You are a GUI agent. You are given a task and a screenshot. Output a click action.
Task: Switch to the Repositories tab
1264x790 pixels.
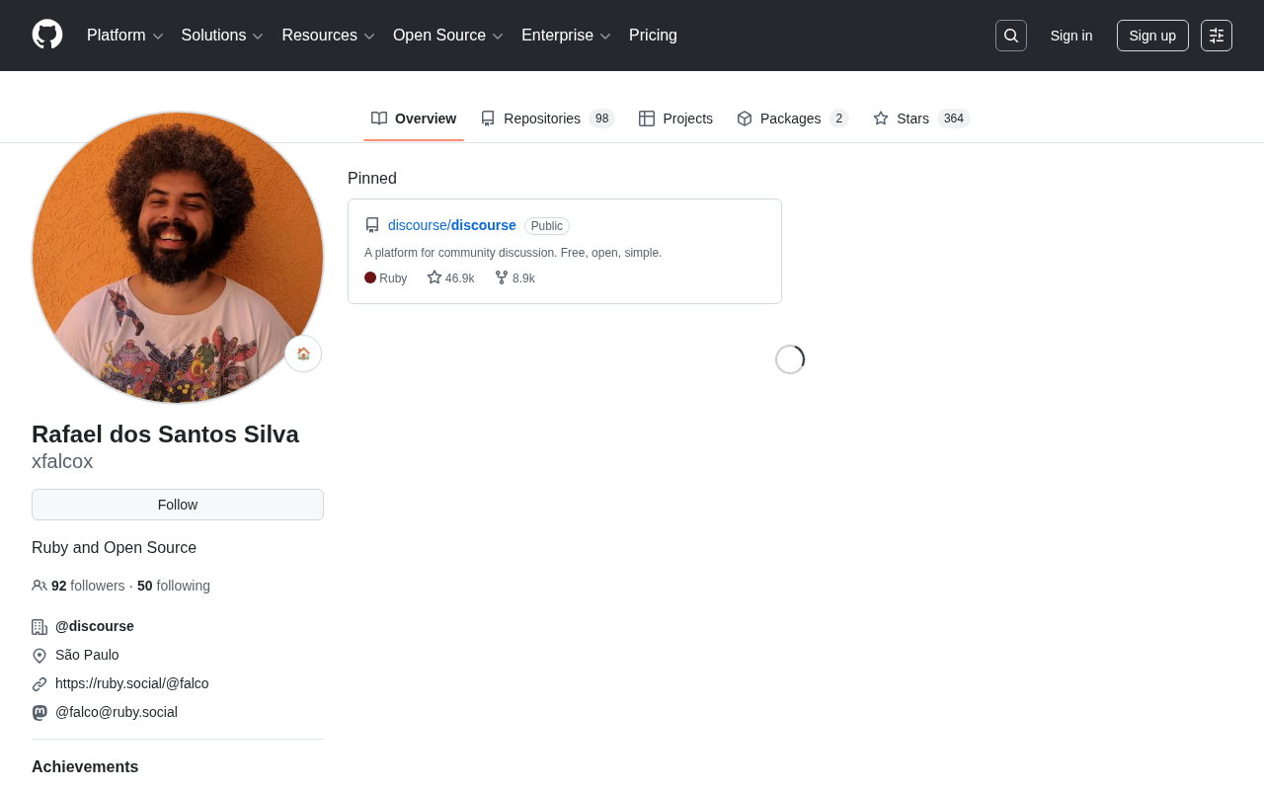click(x=547, y=118)
